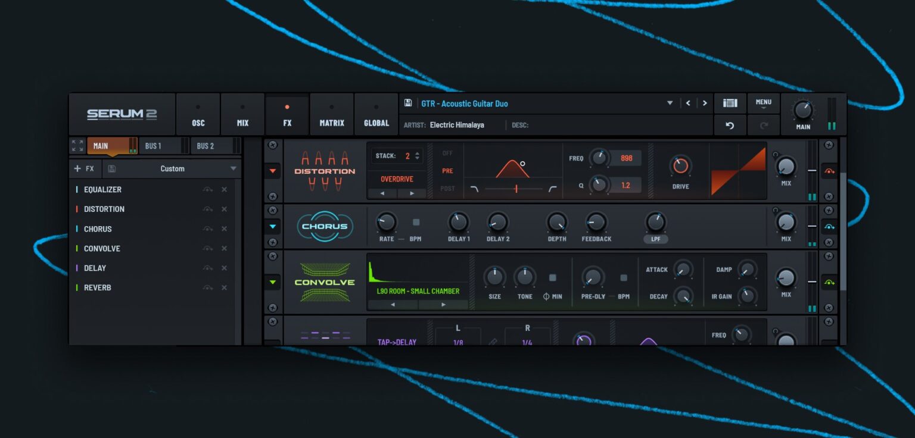This screenshot has height=438, width=915.
Task: Collapse the Distortion row with its triangle
Action: click(272, 170)
